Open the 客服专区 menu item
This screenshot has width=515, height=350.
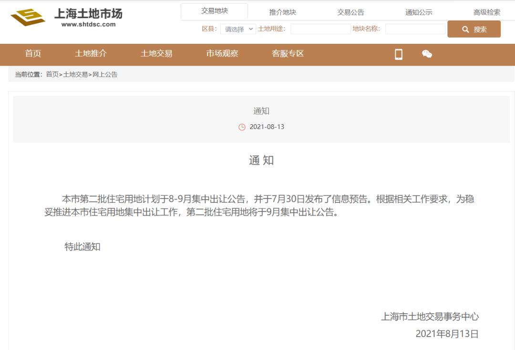[x=288, y=54]
